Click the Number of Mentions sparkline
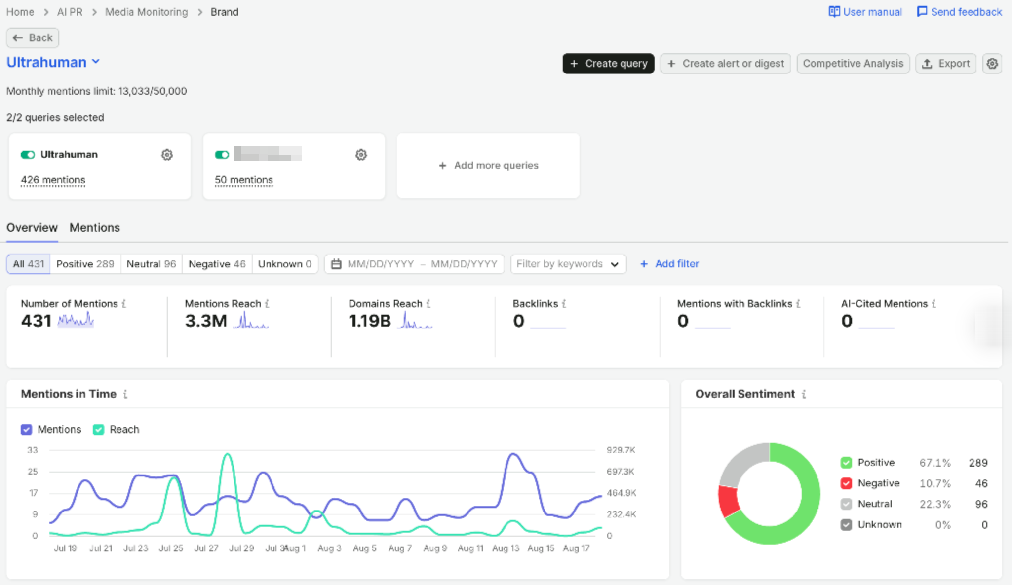 (x=76, y=320)
